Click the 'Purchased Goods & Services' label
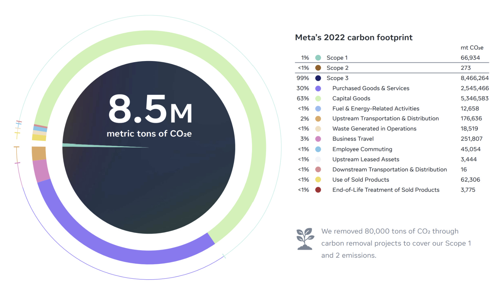This screenshot has width=501, height=282. pyautogui.click(x=371, y=88)
